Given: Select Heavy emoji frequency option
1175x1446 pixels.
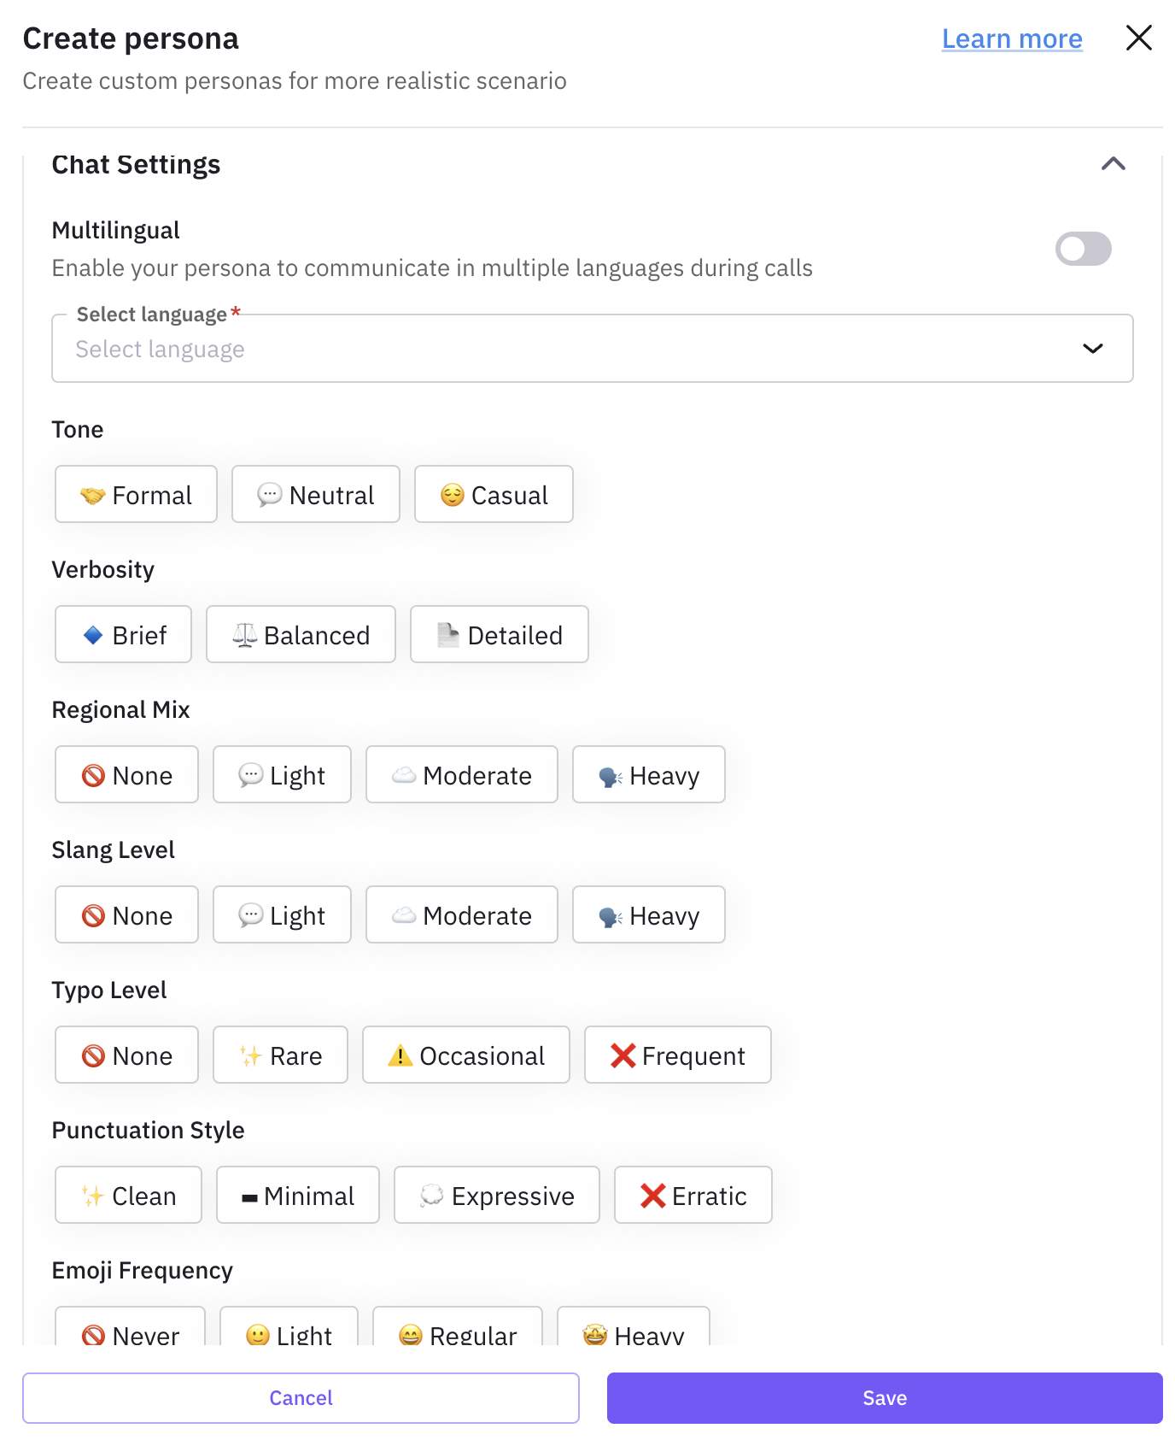Looking at the screenshot, I should 633,1333.
